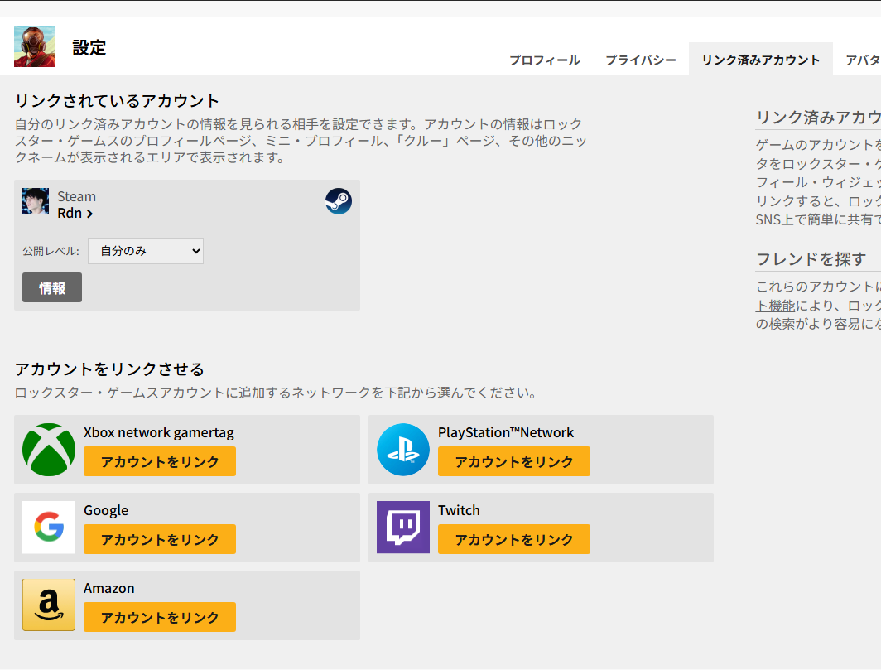The height and width of the screenshot is (670, 881).
Task: Link PlayStation Network account
Action: coord(514,461)
